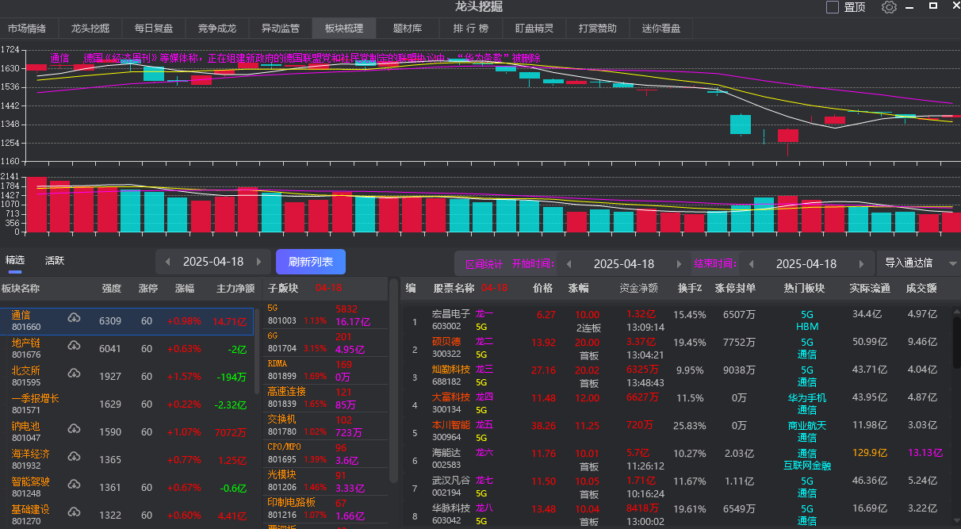Expand the 导入通达信 dropdown arrow

pos(952,264)
